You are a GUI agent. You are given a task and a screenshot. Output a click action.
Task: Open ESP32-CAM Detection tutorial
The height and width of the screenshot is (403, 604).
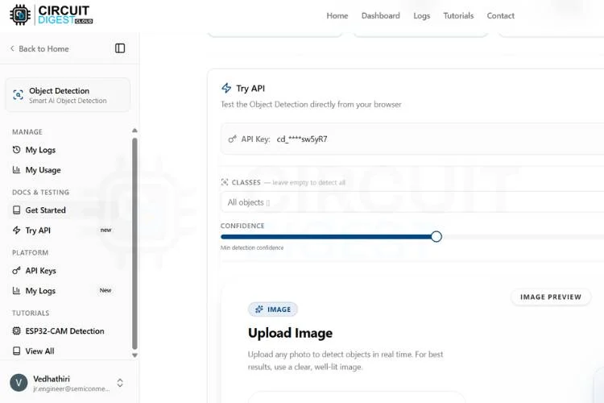[64, 331]
